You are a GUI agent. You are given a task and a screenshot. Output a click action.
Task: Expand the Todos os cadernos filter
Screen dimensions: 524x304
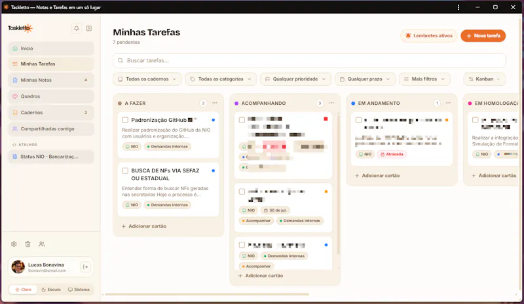click(147, 79)
